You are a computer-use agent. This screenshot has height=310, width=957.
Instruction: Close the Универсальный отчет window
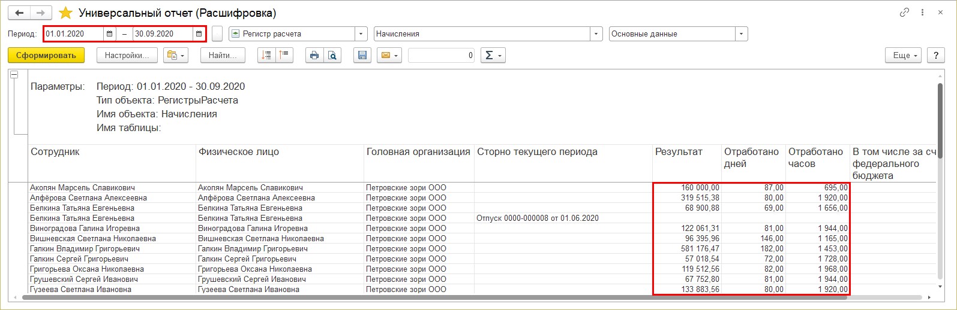pyautogui.click(x=941, y=13)
